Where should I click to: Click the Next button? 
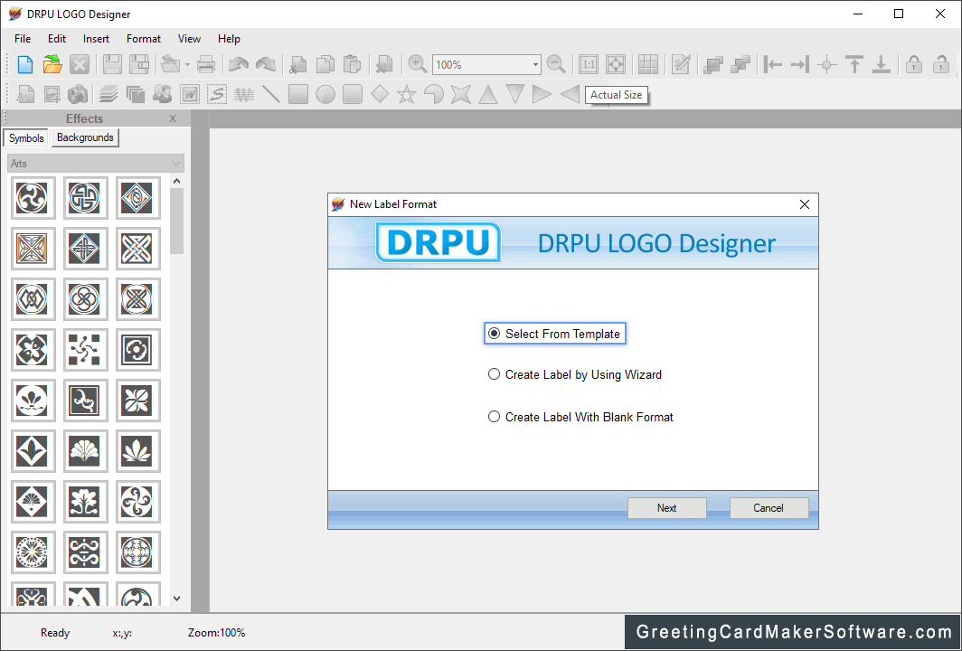coord(667,508)
